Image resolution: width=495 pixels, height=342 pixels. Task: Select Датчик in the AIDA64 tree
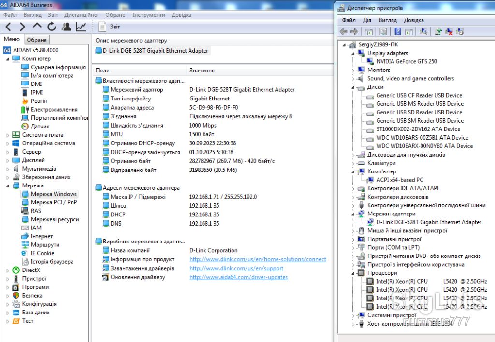coord(40,126)
